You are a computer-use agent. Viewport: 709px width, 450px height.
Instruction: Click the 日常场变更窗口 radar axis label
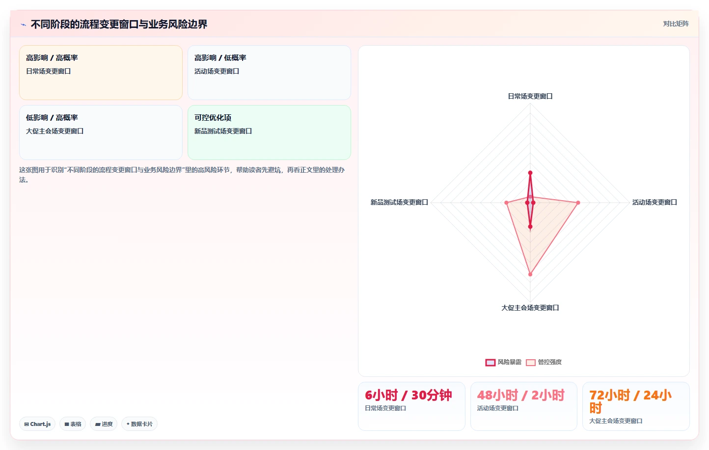[x=530, y=96]
